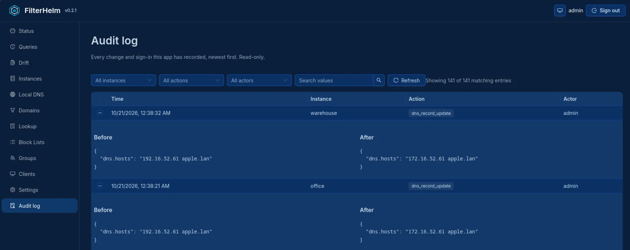
Task: Open the All actors filter dropdown
Action: [x=259, y=80]
